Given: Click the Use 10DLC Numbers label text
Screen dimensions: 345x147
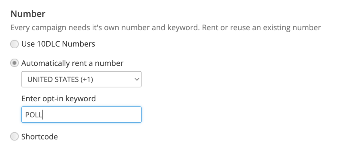Looking at the screenshot, I should click(58, 44).
